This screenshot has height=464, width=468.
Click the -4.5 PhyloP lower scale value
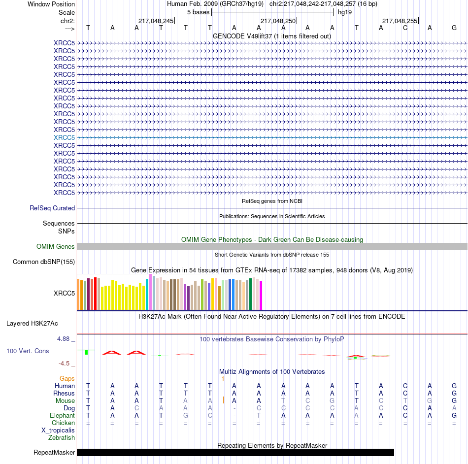[x=64, y=363]
